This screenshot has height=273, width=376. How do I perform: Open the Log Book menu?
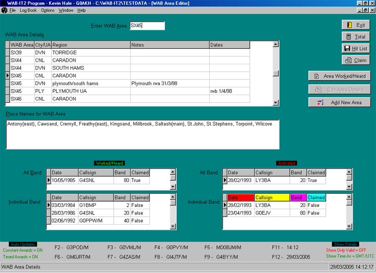28,10
